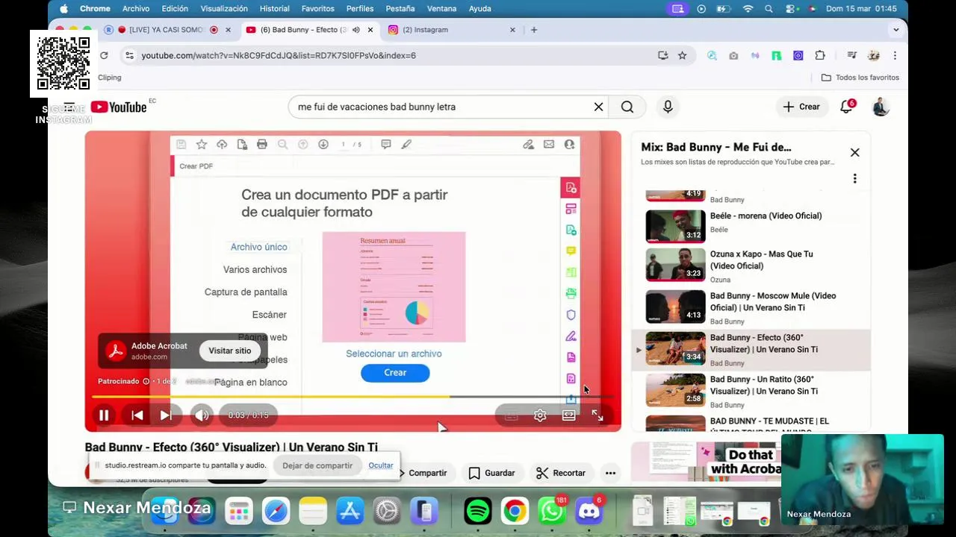Screen dimensions: 956x537
Task: Open the Adobe Acrobat ad title
Action: [x=159, y=346]
